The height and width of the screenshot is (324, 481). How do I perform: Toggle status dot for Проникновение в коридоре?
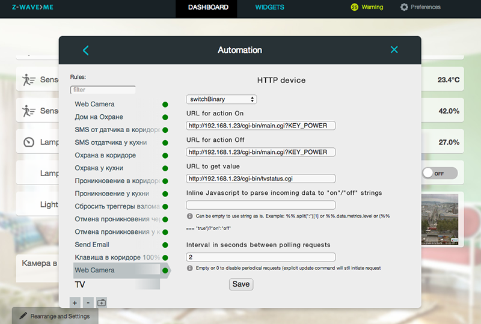coord(165,181)
